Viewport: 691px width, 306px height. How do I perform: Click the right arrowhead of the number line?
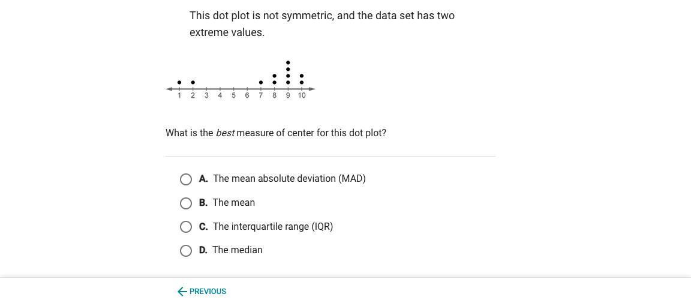pos(313,89)
